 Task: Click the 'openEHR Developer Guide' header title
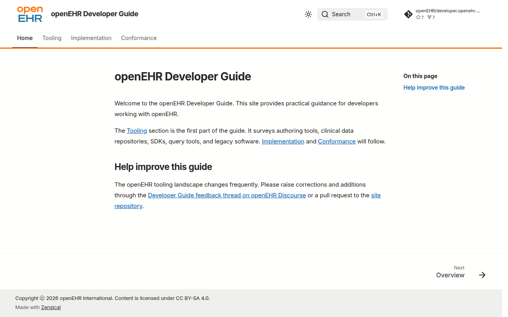94,14
